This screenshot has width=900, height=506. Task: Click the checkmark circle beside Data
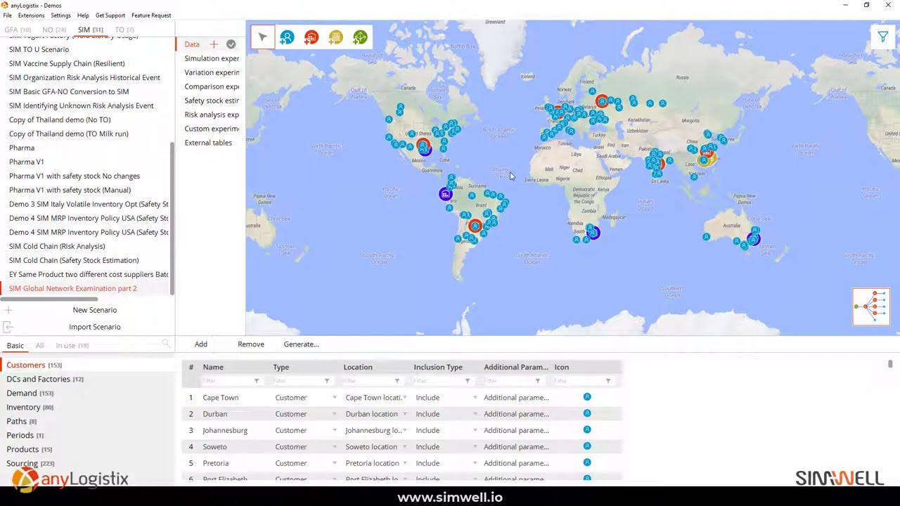coord(231,44)
